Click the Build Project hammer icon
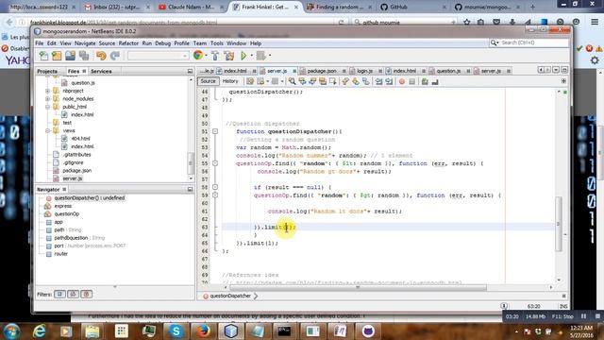Screen dimensions: 604x340 215,56
